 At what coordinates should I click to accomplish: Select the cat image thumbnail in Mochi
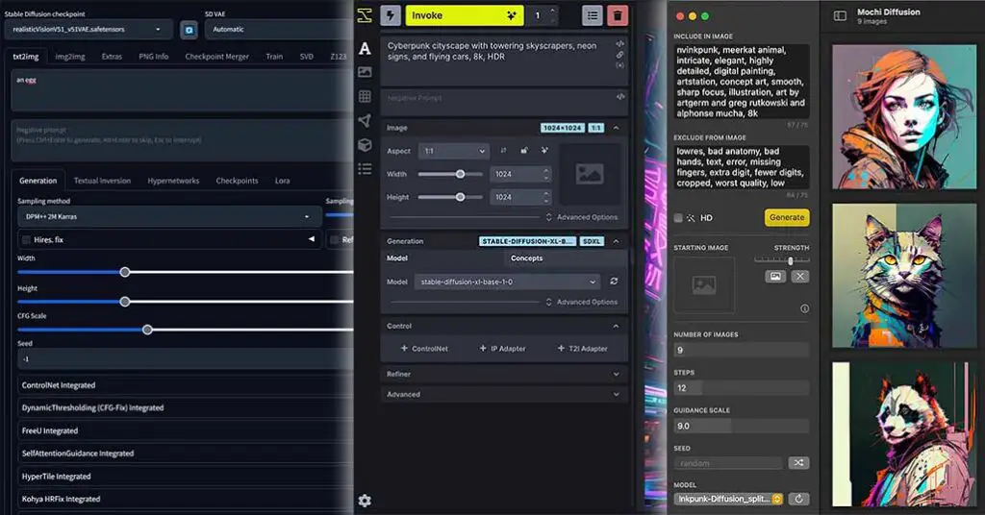[x=904, y=276]
